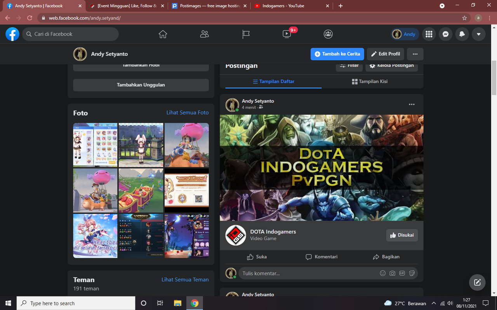
Task: Open the account menu chevron beside Andy
Action: (x=478, y=34)
